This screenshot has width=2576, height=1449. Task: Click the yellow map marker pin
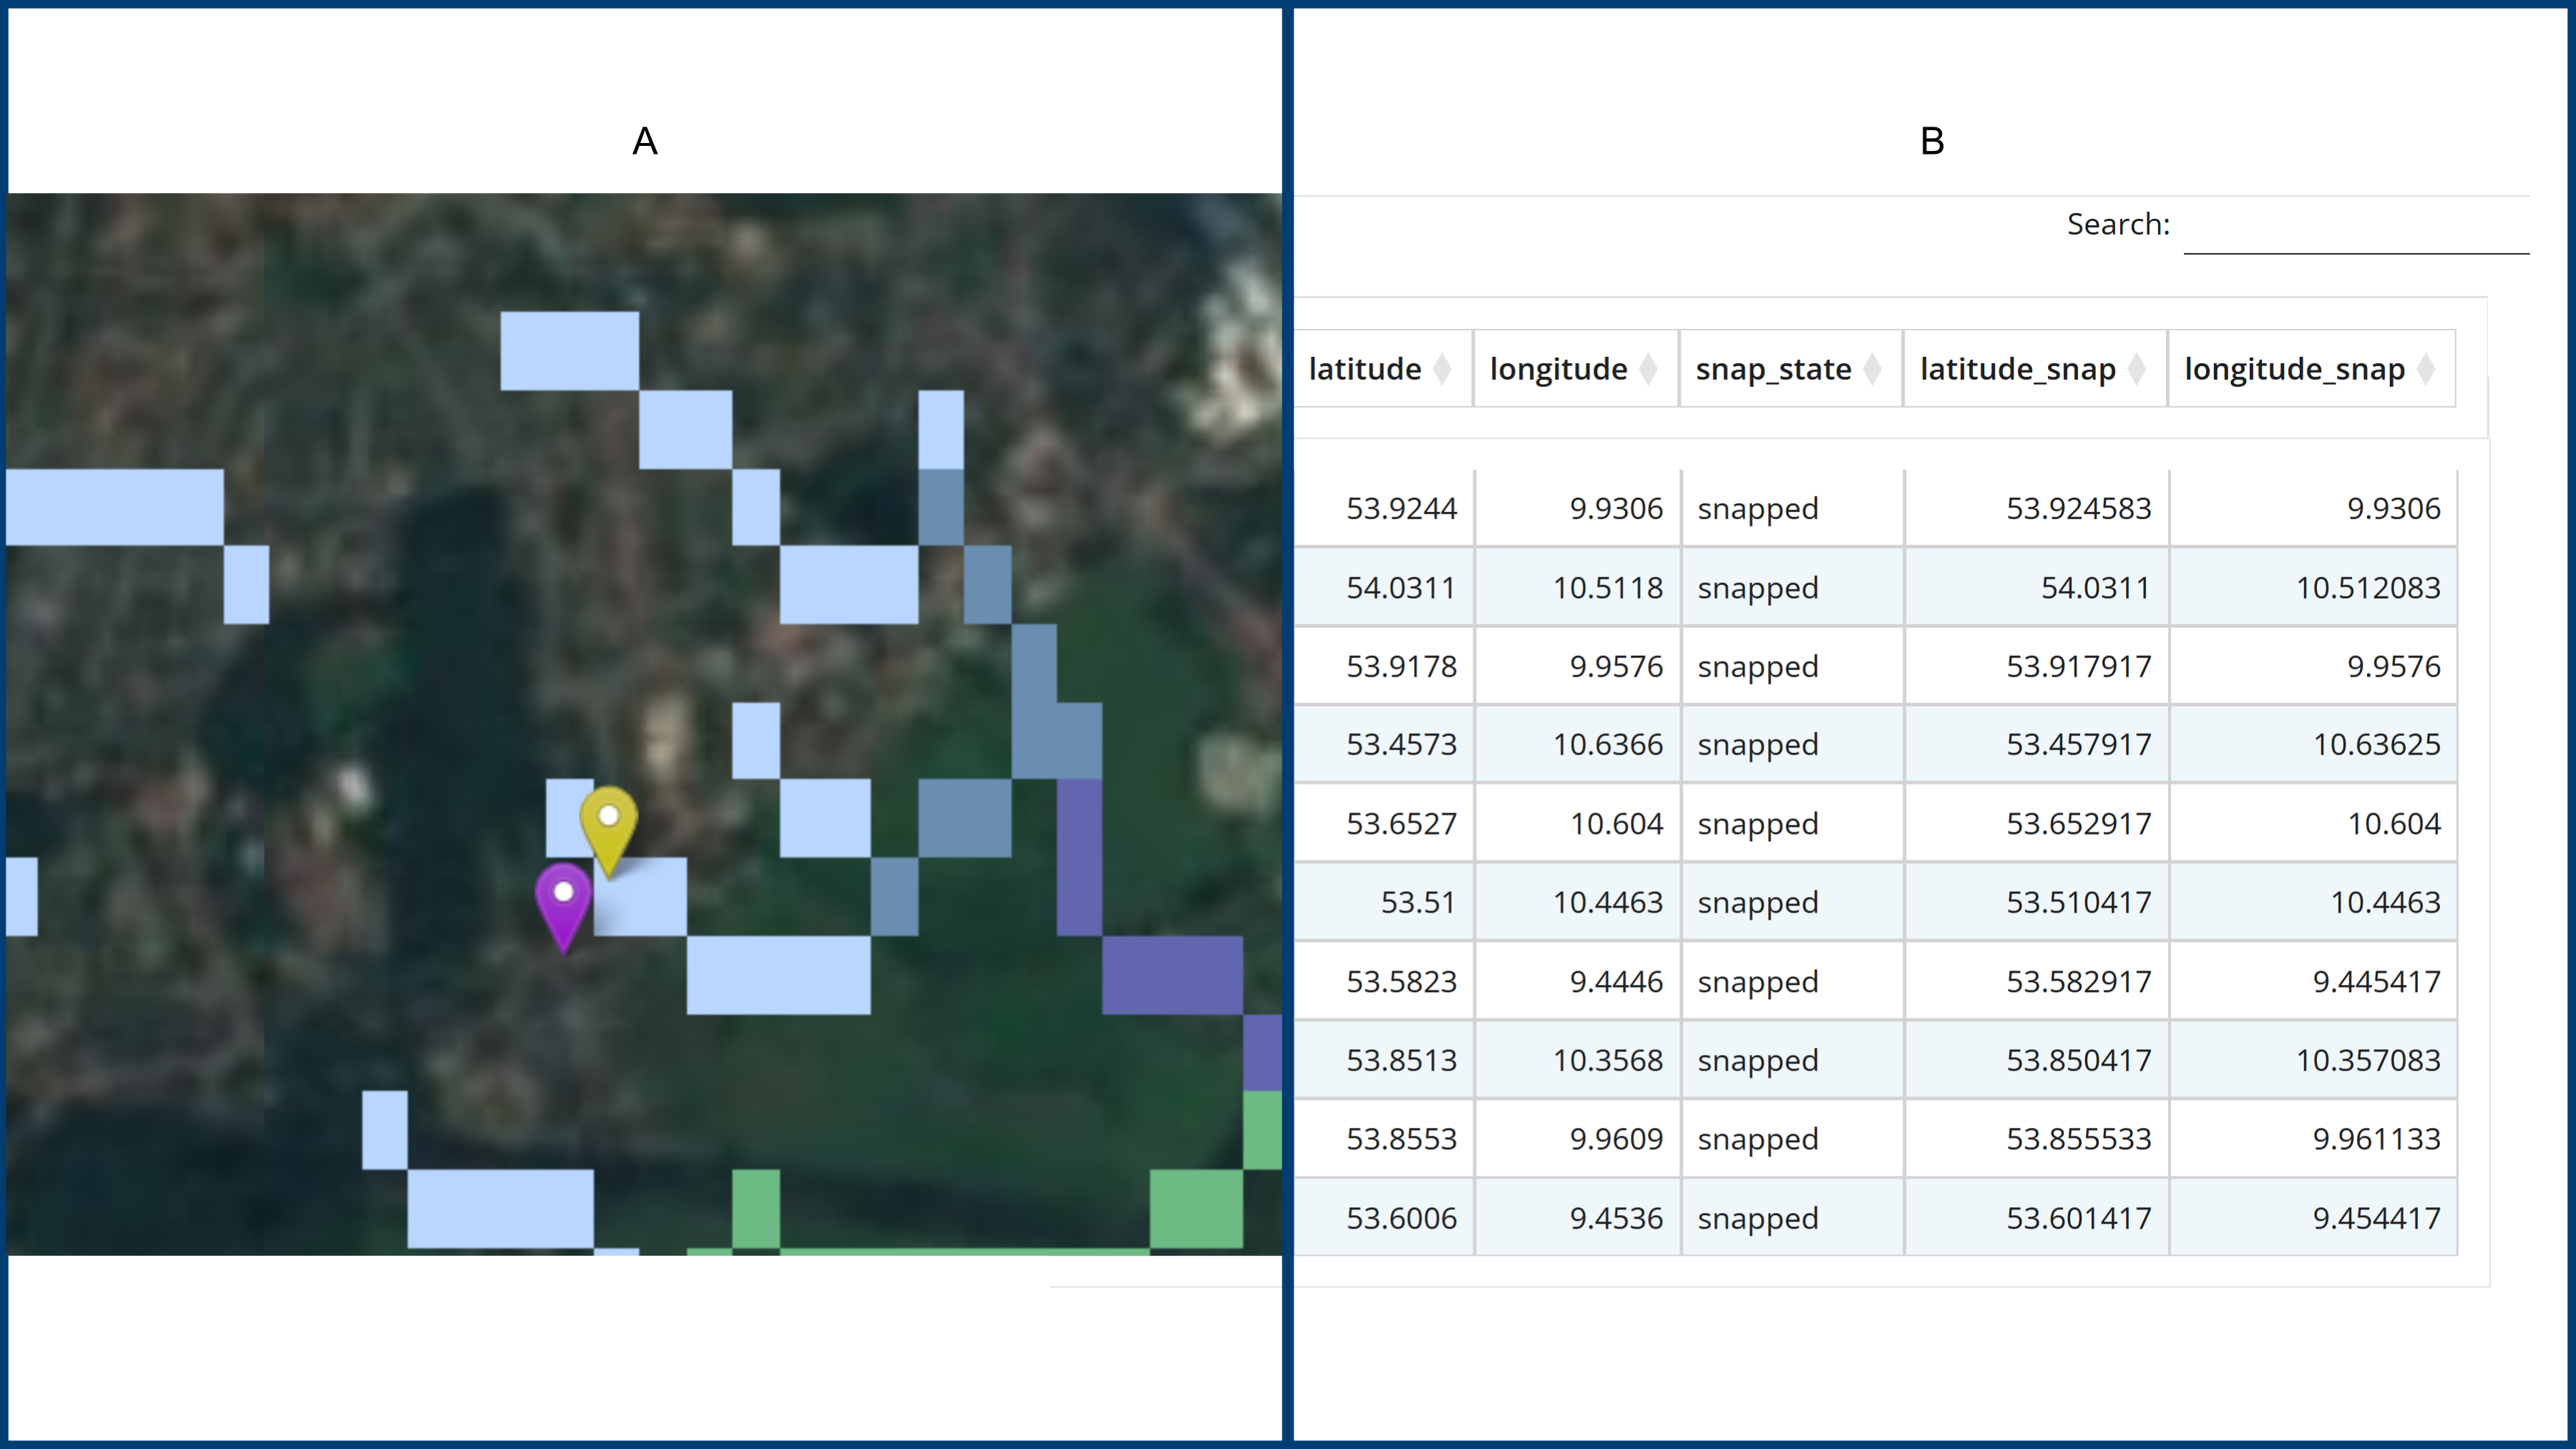coord(608,827)
